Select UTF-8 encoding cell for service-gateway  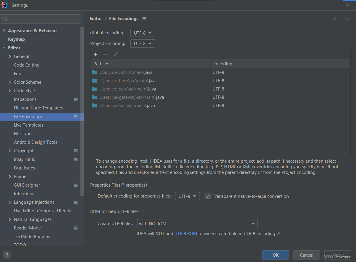(218, 97)
